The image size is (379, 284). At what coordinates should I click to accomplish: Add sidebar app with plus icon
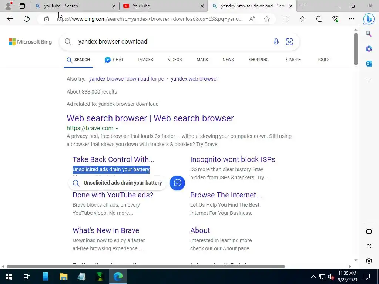(x=369, y=80)
